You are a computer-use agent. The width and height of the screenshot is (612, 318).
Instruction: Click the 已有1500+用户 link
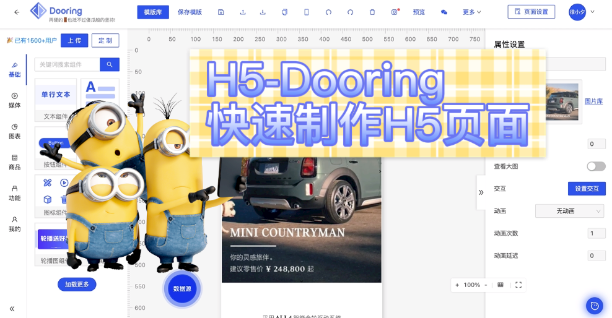pyautogui.click(x=32, y=40)
